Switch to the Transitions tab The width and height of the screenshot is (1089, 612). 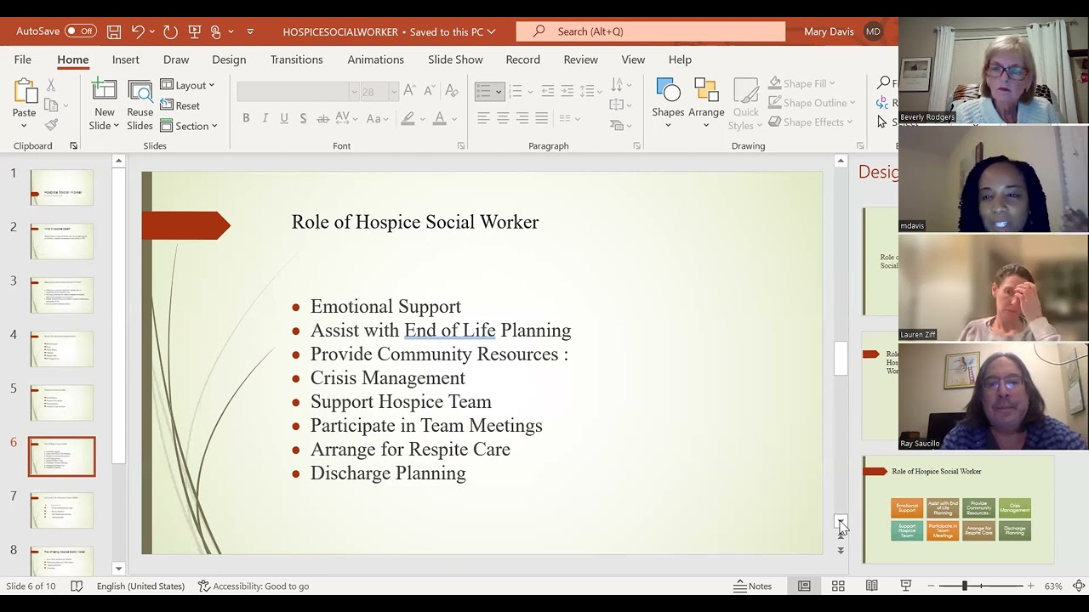click(x=296, y=59)
